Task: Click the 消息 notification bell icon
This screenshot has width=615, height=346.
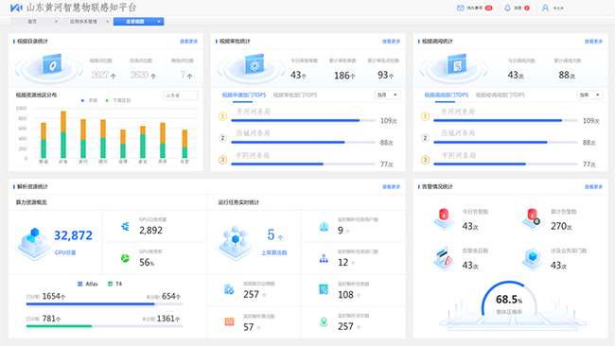Action: click(x=507, y=8)
